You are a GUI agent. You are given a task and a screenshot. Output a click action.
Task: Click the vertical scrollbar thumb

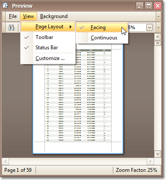(x=157, y=43)
